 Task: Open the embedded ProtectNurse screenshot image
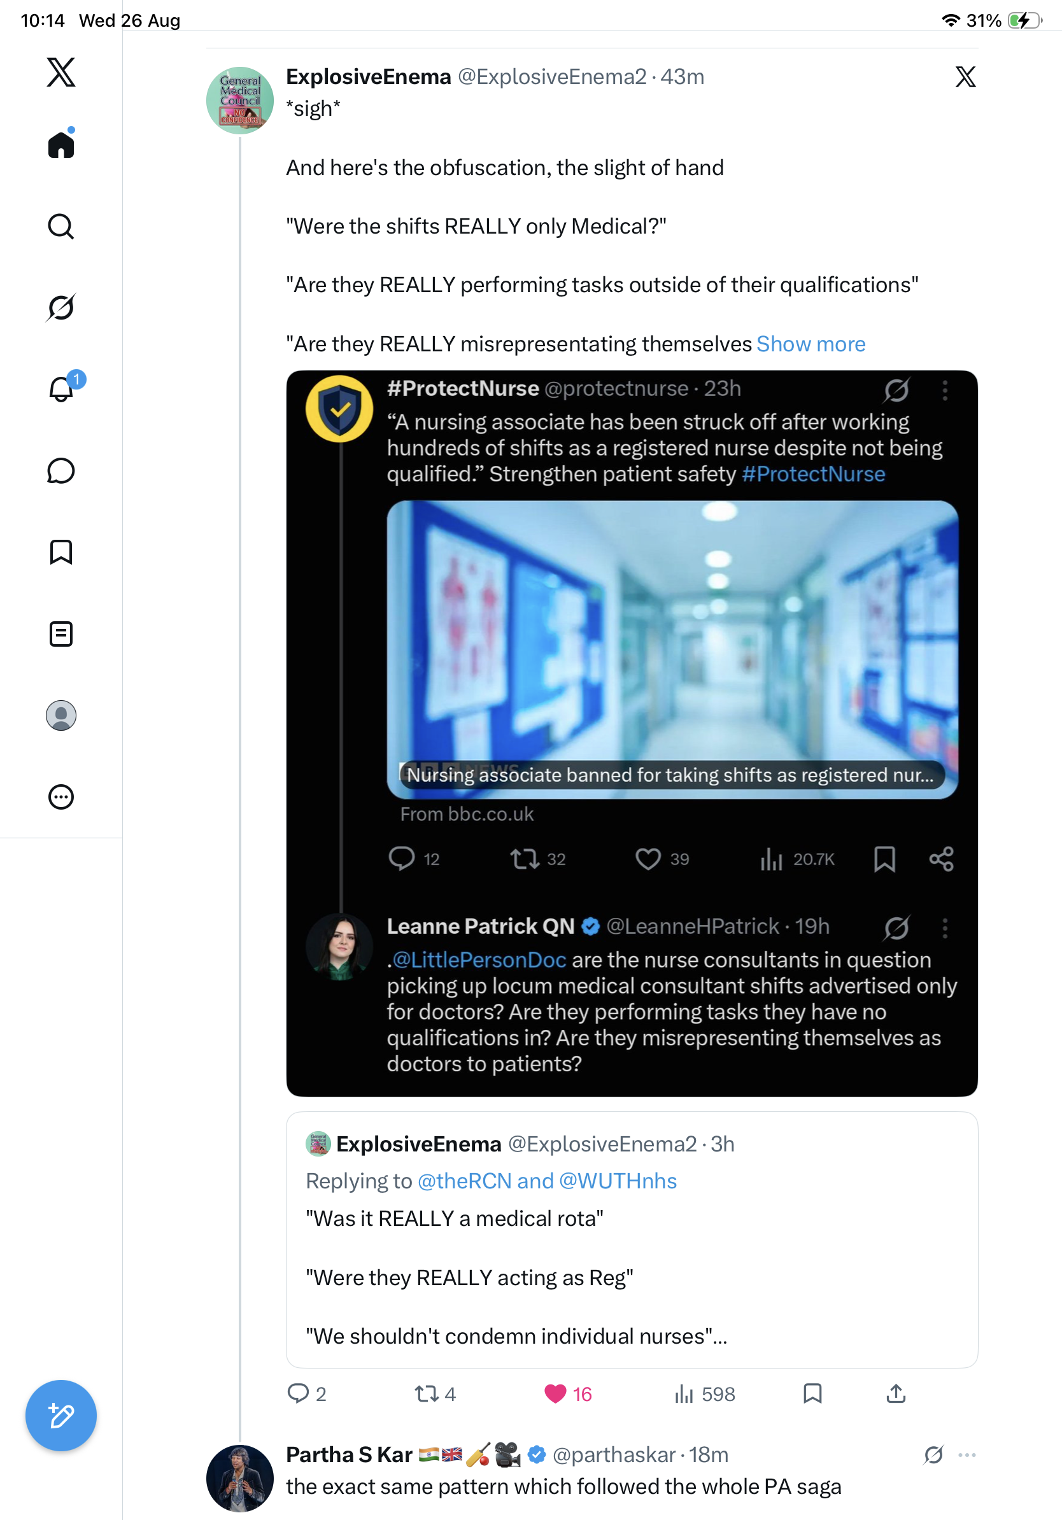coord(632,733)
